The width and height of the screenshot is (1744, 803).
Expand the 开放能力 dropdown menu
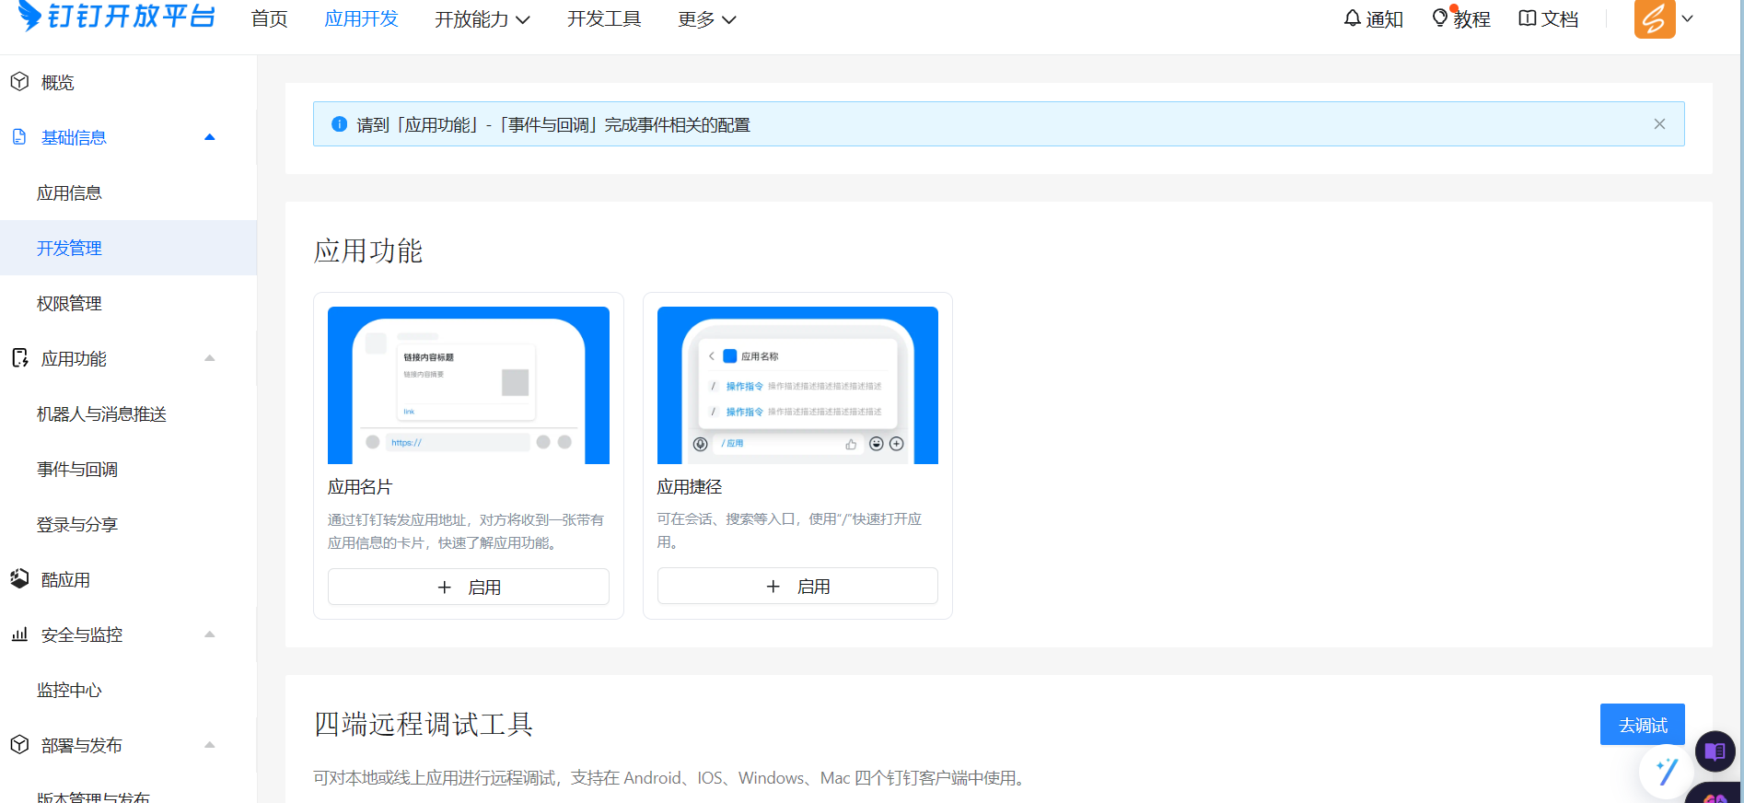483,19
